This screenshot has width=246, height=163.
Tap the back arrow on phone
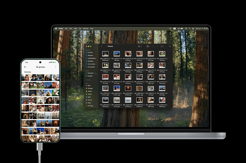25,67
